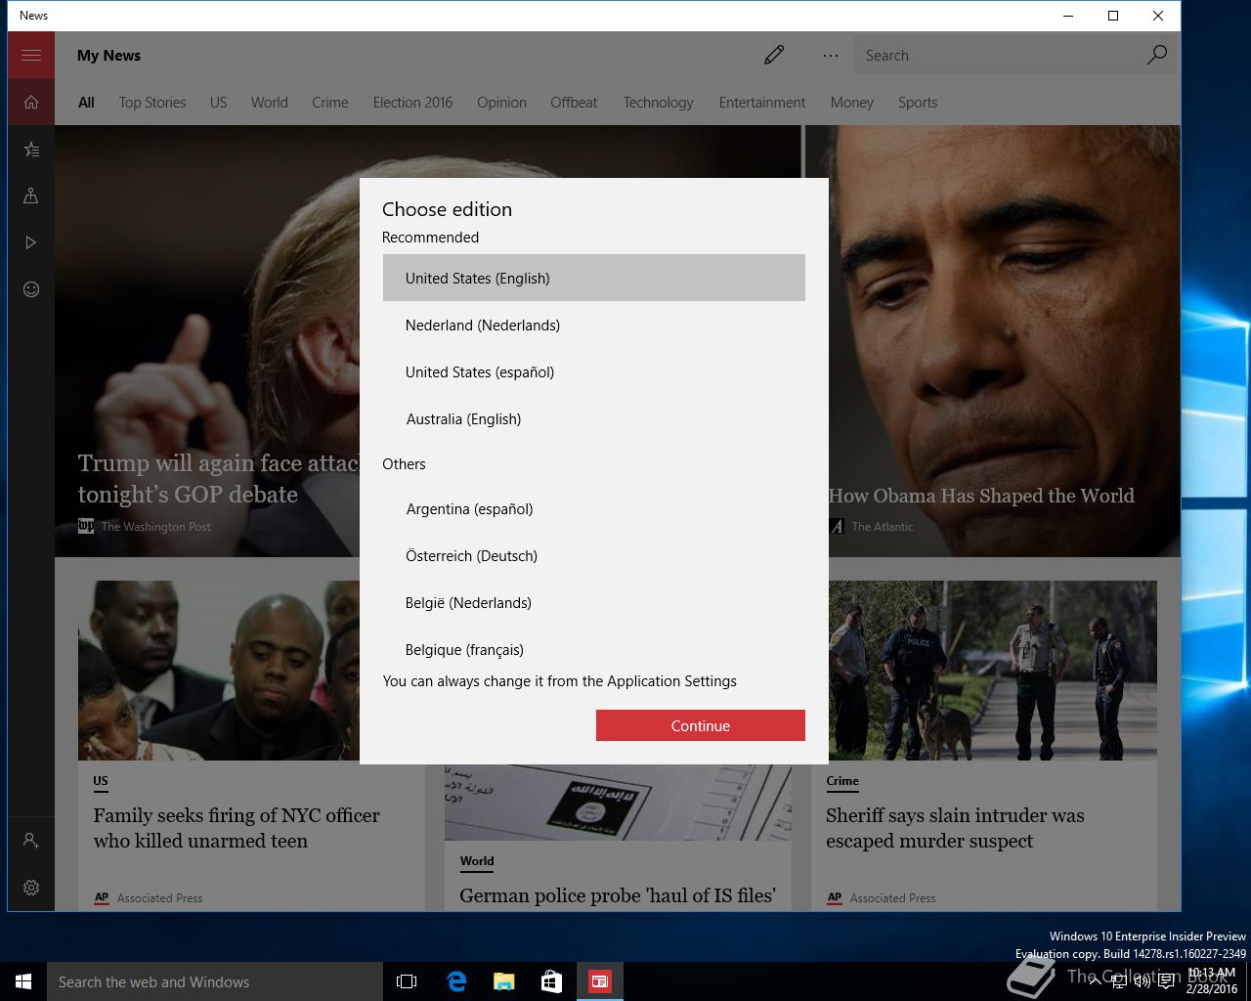Screen dimensions: 1251x1001
Task: Open the Technology tab
Action: coord(658,103)
